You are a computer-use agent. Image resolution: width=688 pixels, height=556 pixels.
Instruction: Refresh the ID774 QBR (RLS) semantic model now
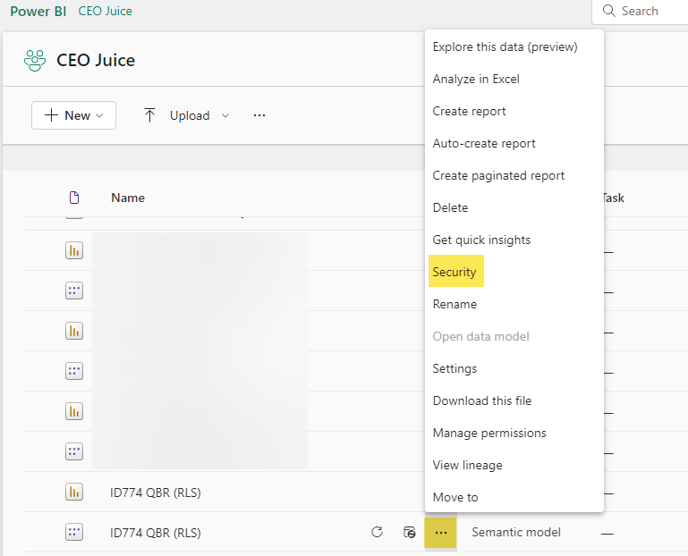377,533
